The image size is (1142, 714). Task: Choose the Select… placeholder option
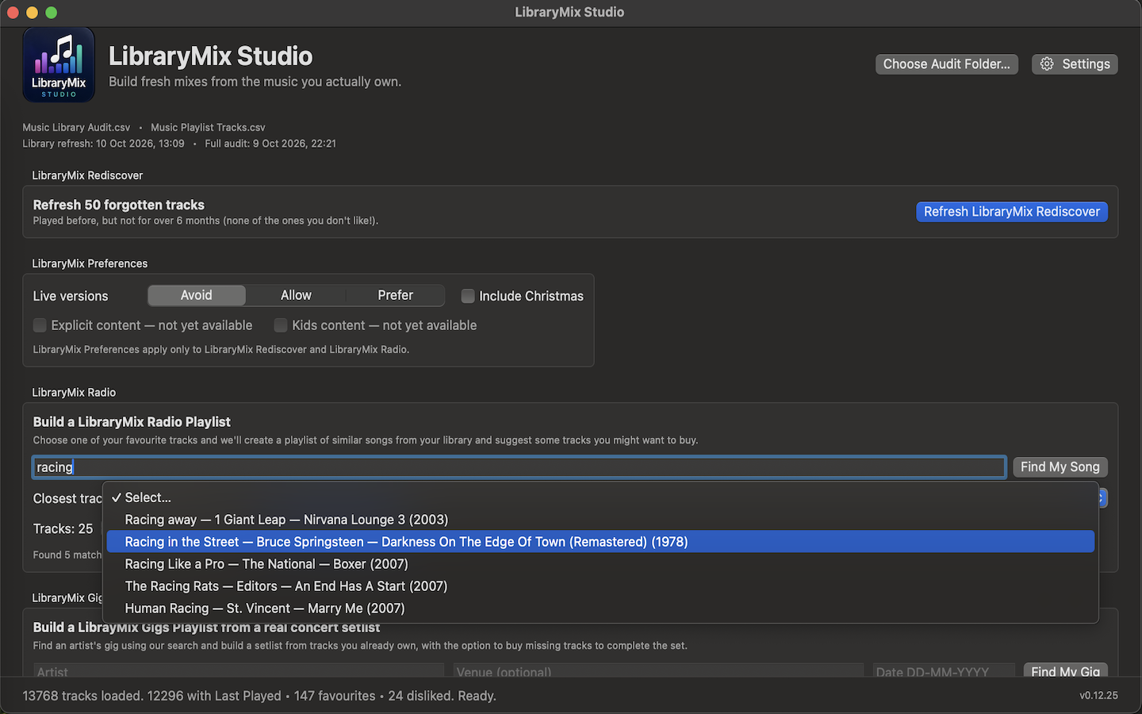600,497
